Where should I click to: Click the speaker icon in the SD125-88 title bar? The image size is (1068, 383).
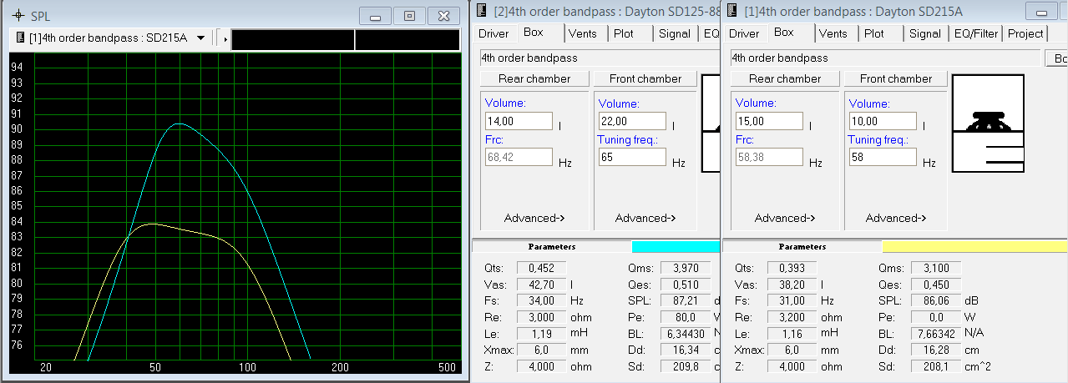(483, 11)
